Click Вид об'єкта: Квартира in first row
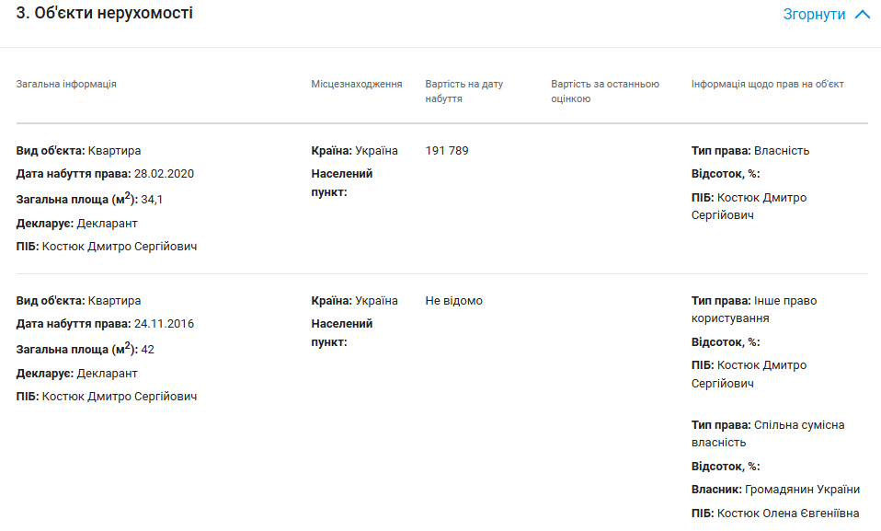881x531 pixels. point(78,151)
